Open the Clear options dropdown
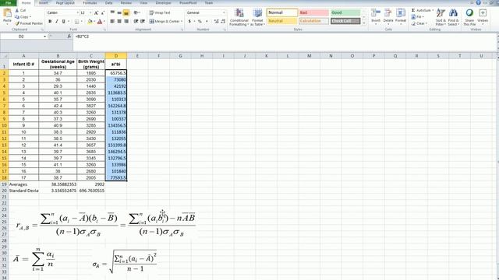 [x=419, y=23]
